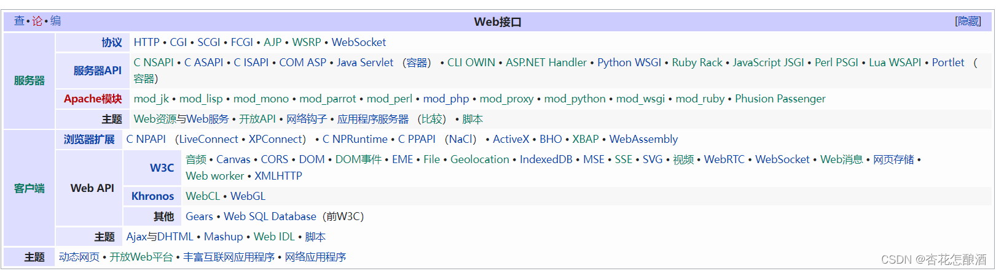Open the 丰富互联网应用程序 link

coord(229,257)
